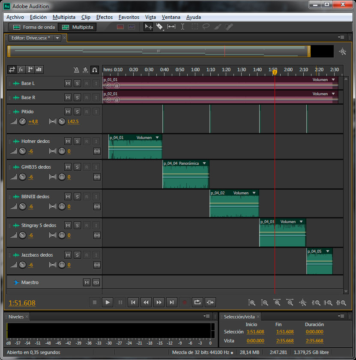Click the Rewind button
Image resolution: width=356 pixels, height=360 pixels.
click(x=146, y=303)
